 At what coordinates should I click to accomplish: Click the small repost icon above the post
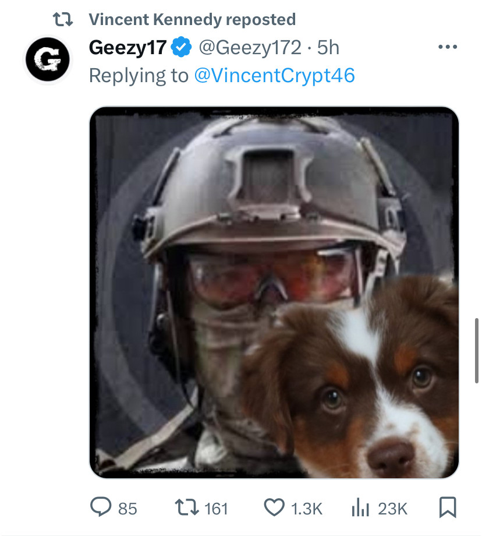pos(62,20)
